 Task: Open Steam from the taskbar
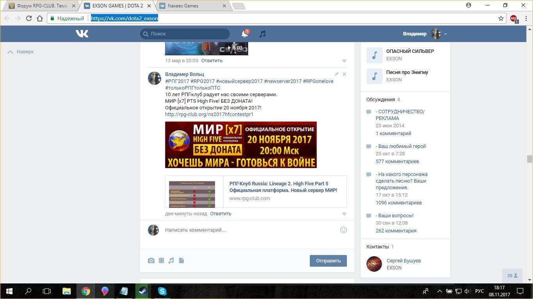(143, 291)
